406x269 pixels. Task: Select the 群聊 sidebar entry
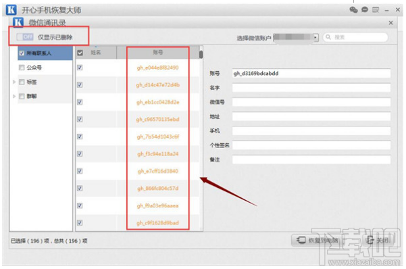coord(32,97)
